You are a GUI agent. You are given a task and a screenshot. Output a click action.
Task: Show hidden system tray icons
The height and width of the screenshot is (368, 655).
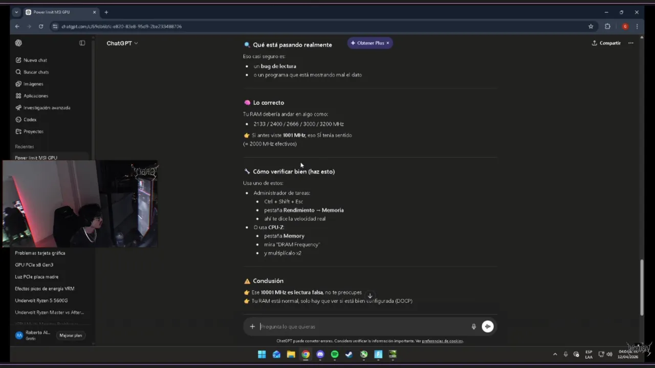(555, 354)
